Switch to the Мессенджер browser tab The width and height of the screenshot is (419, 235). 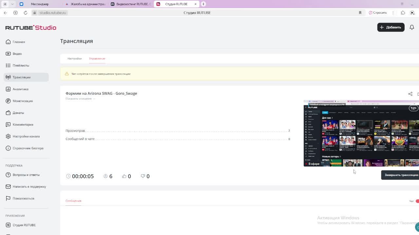click(x=40, y=4)
